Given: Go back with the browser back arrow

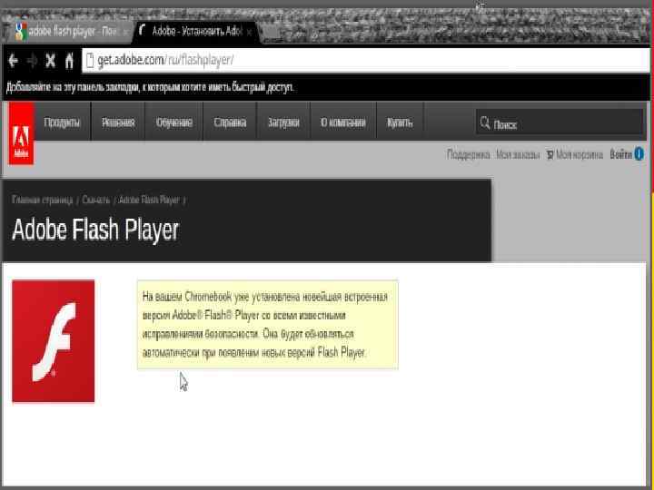Looking at the screenshot, I should pos(13,61).
